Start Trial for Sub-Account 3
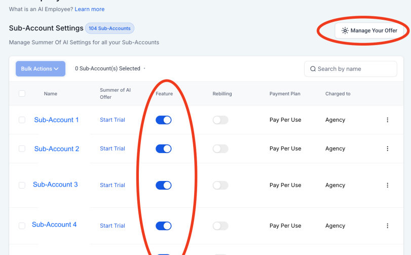 [x=113, y=185]
